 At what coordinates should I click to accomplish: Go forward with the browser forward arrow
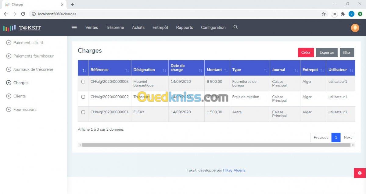(x=14, y=14)
